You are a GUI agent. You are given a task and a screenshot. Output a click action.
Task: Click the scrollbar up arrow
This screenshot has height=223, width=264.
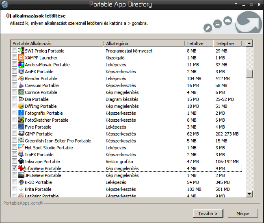pyautogui.click(x=249, y=44)
